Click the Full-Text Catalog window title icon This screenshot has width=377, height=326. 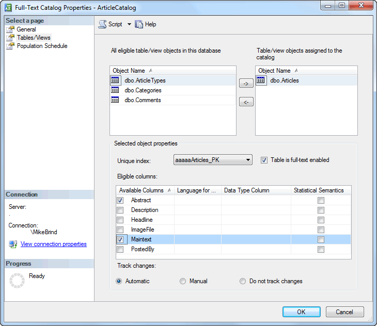(x=8, y=8)
